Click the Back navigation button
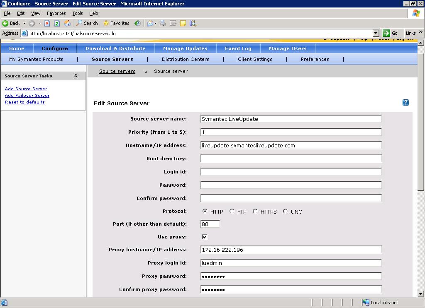 [x=11, y=23]
